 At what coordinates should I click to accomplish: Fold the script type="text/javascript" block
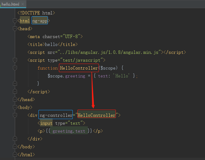[15, 60]
